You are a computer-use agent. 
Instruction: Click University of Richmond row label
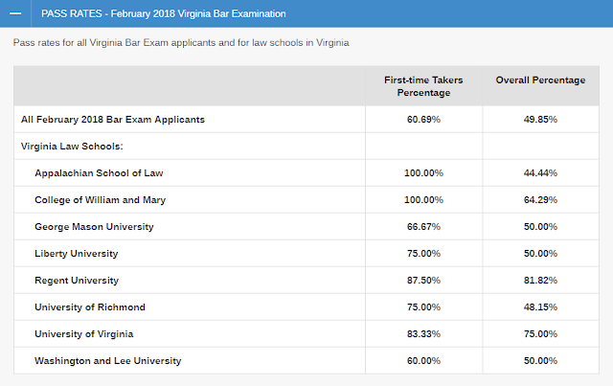click(x=88, y=307)
